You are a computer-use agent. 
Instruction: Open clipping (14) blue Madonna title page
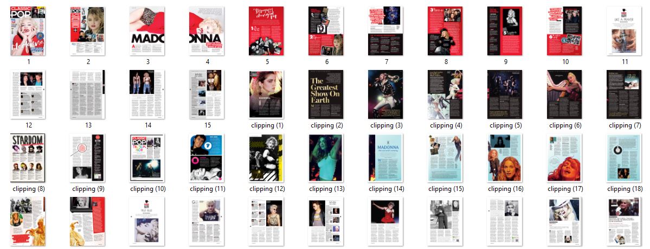point(386,158)
